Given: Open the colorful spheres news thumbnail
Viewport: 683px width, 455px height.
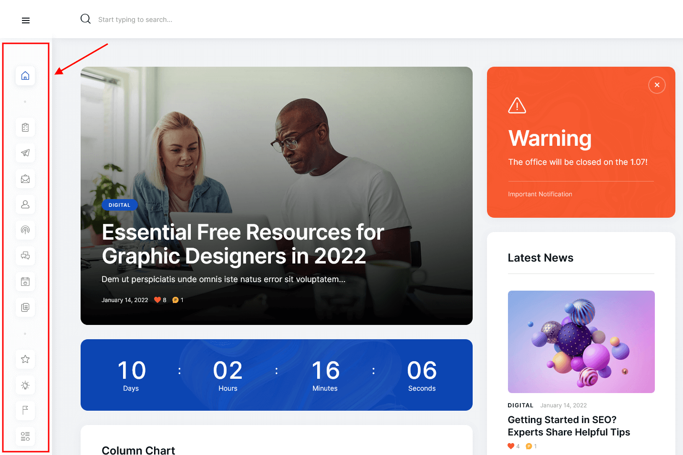Looking at the screenshot, I should click(x=581, y=342).
